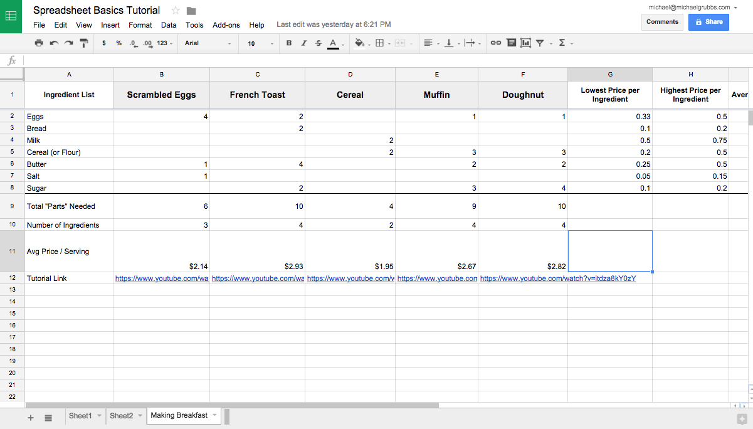
Task: Switch to the Sheet2 tab
Action: pos(122,415)
